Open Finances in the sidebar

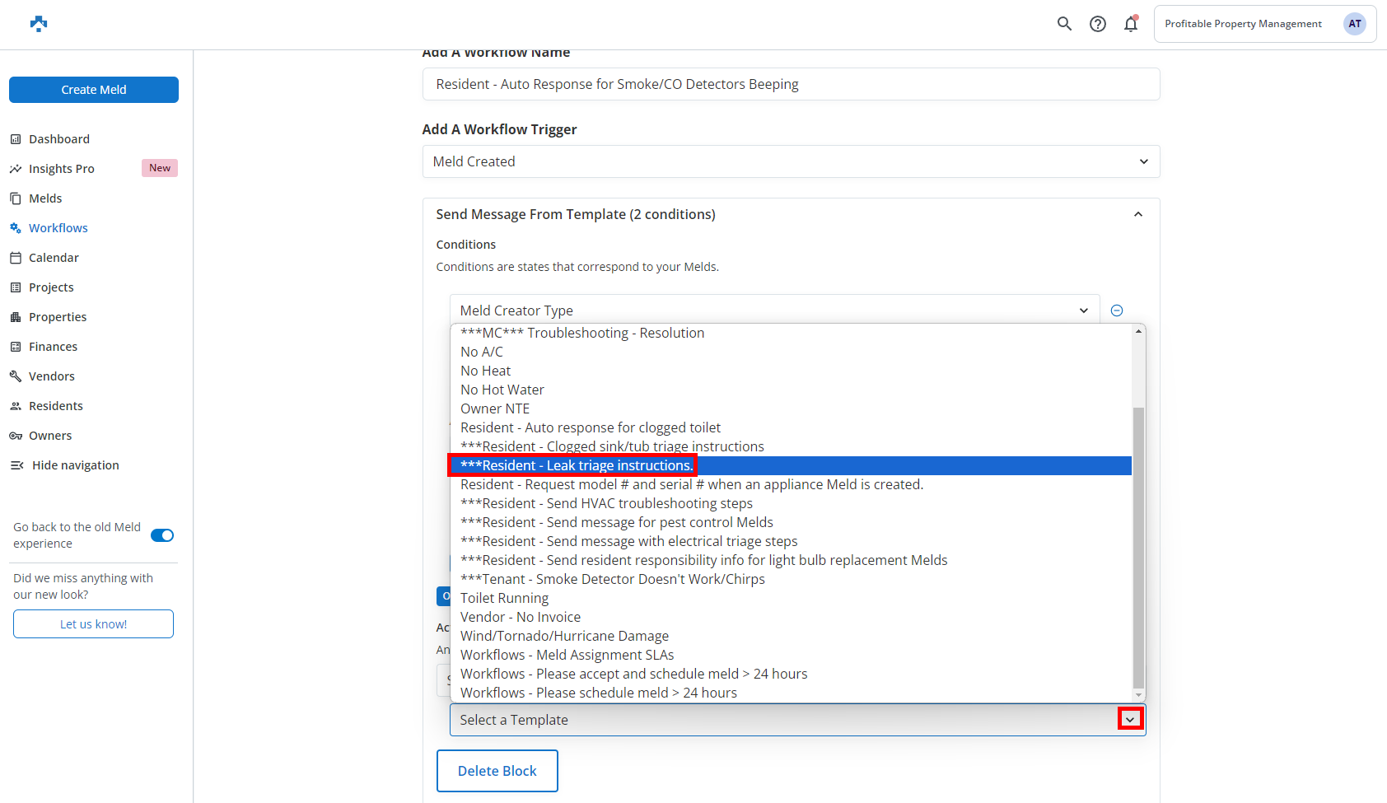(x=53, y=347)
